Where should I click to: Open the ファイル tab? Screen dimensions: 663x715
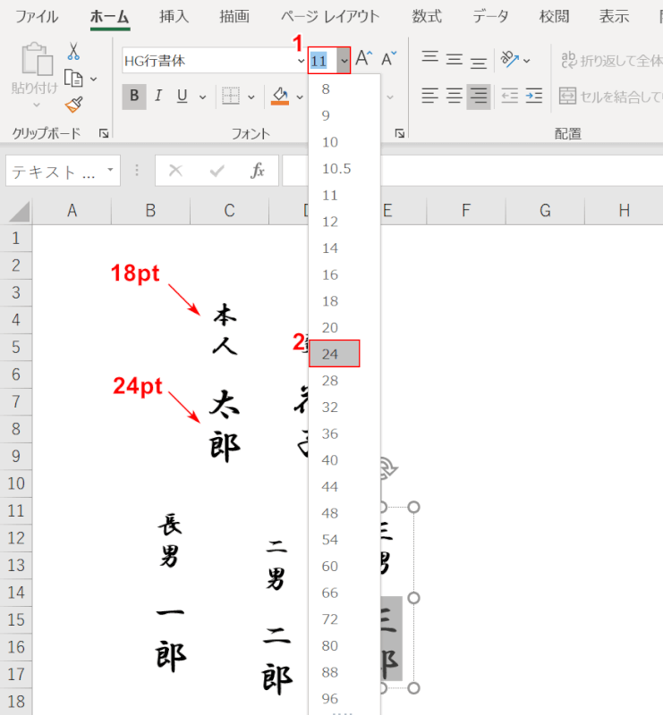point(37,17)
